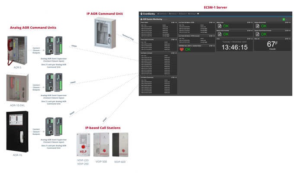Click the AOR-5 command unit image
Screen dimensions: 294x175
(17, 51)
